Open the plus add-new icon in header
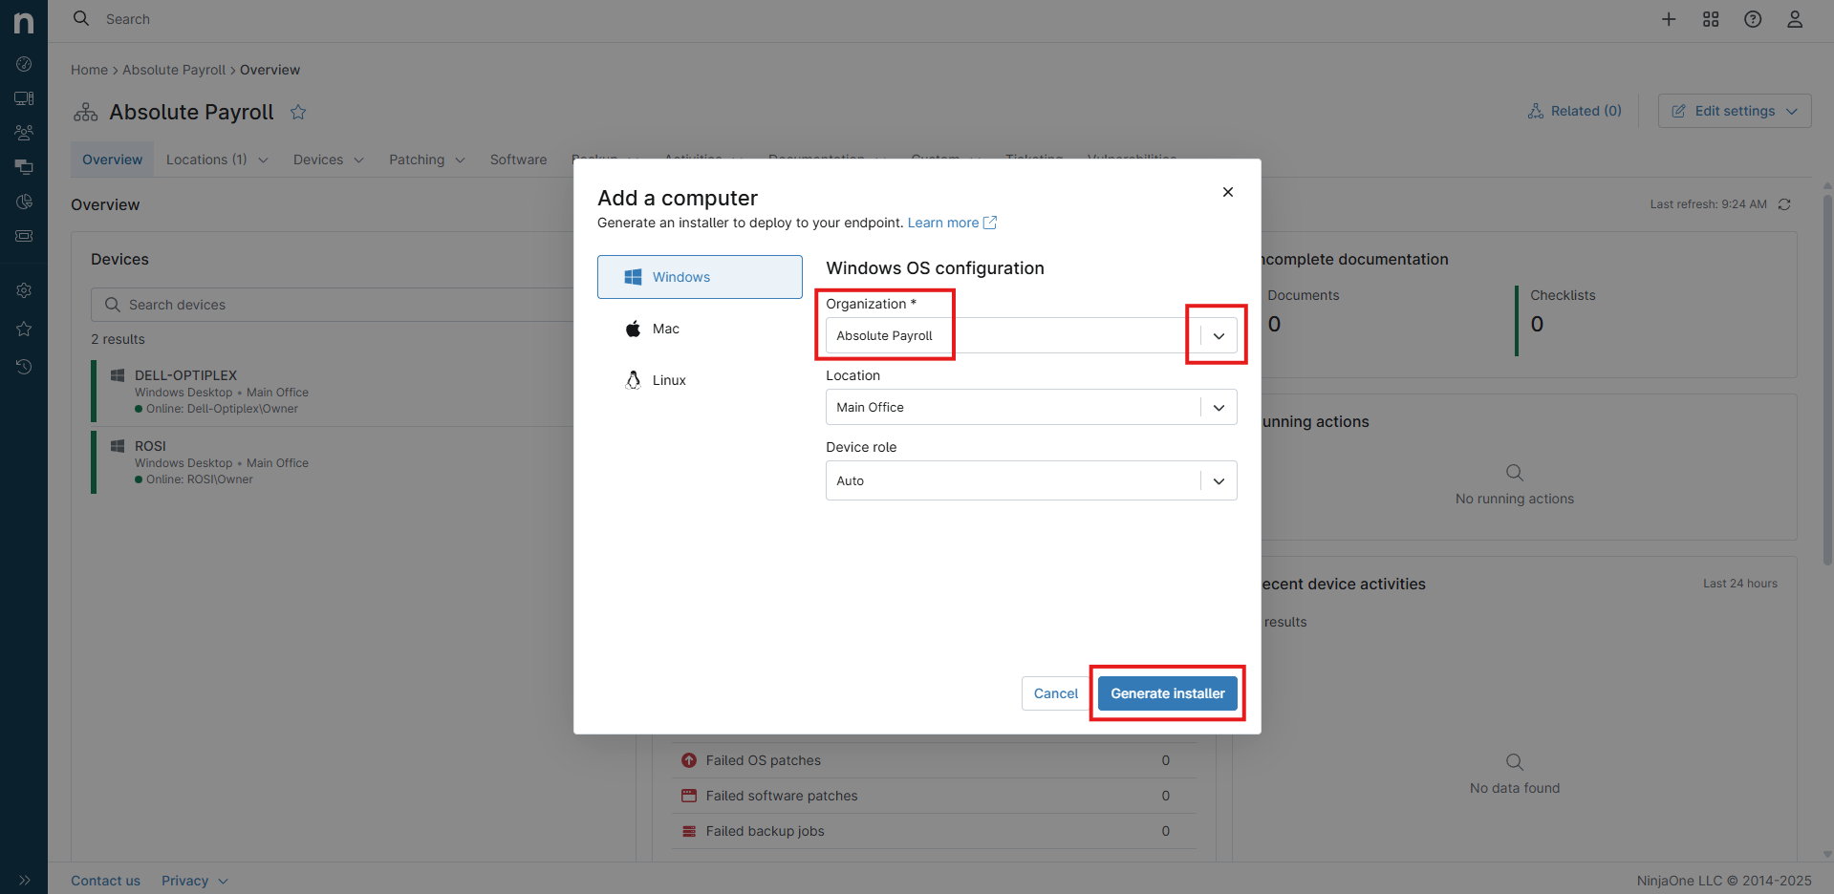Screen dimensions: 1834x894 click(1669, 19)
